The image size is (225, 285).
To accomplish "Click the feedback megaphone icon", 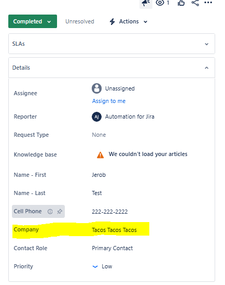I will click(x=146, y=3).
